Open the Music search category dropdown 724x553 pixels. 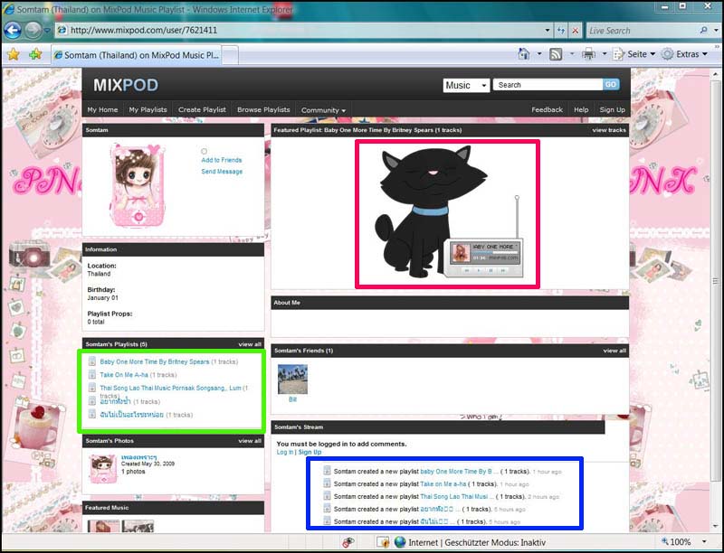466,85
